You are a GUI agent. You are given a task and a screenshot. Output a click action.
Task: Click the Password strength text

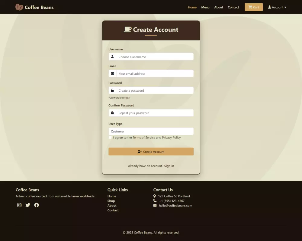click(119, 98)
